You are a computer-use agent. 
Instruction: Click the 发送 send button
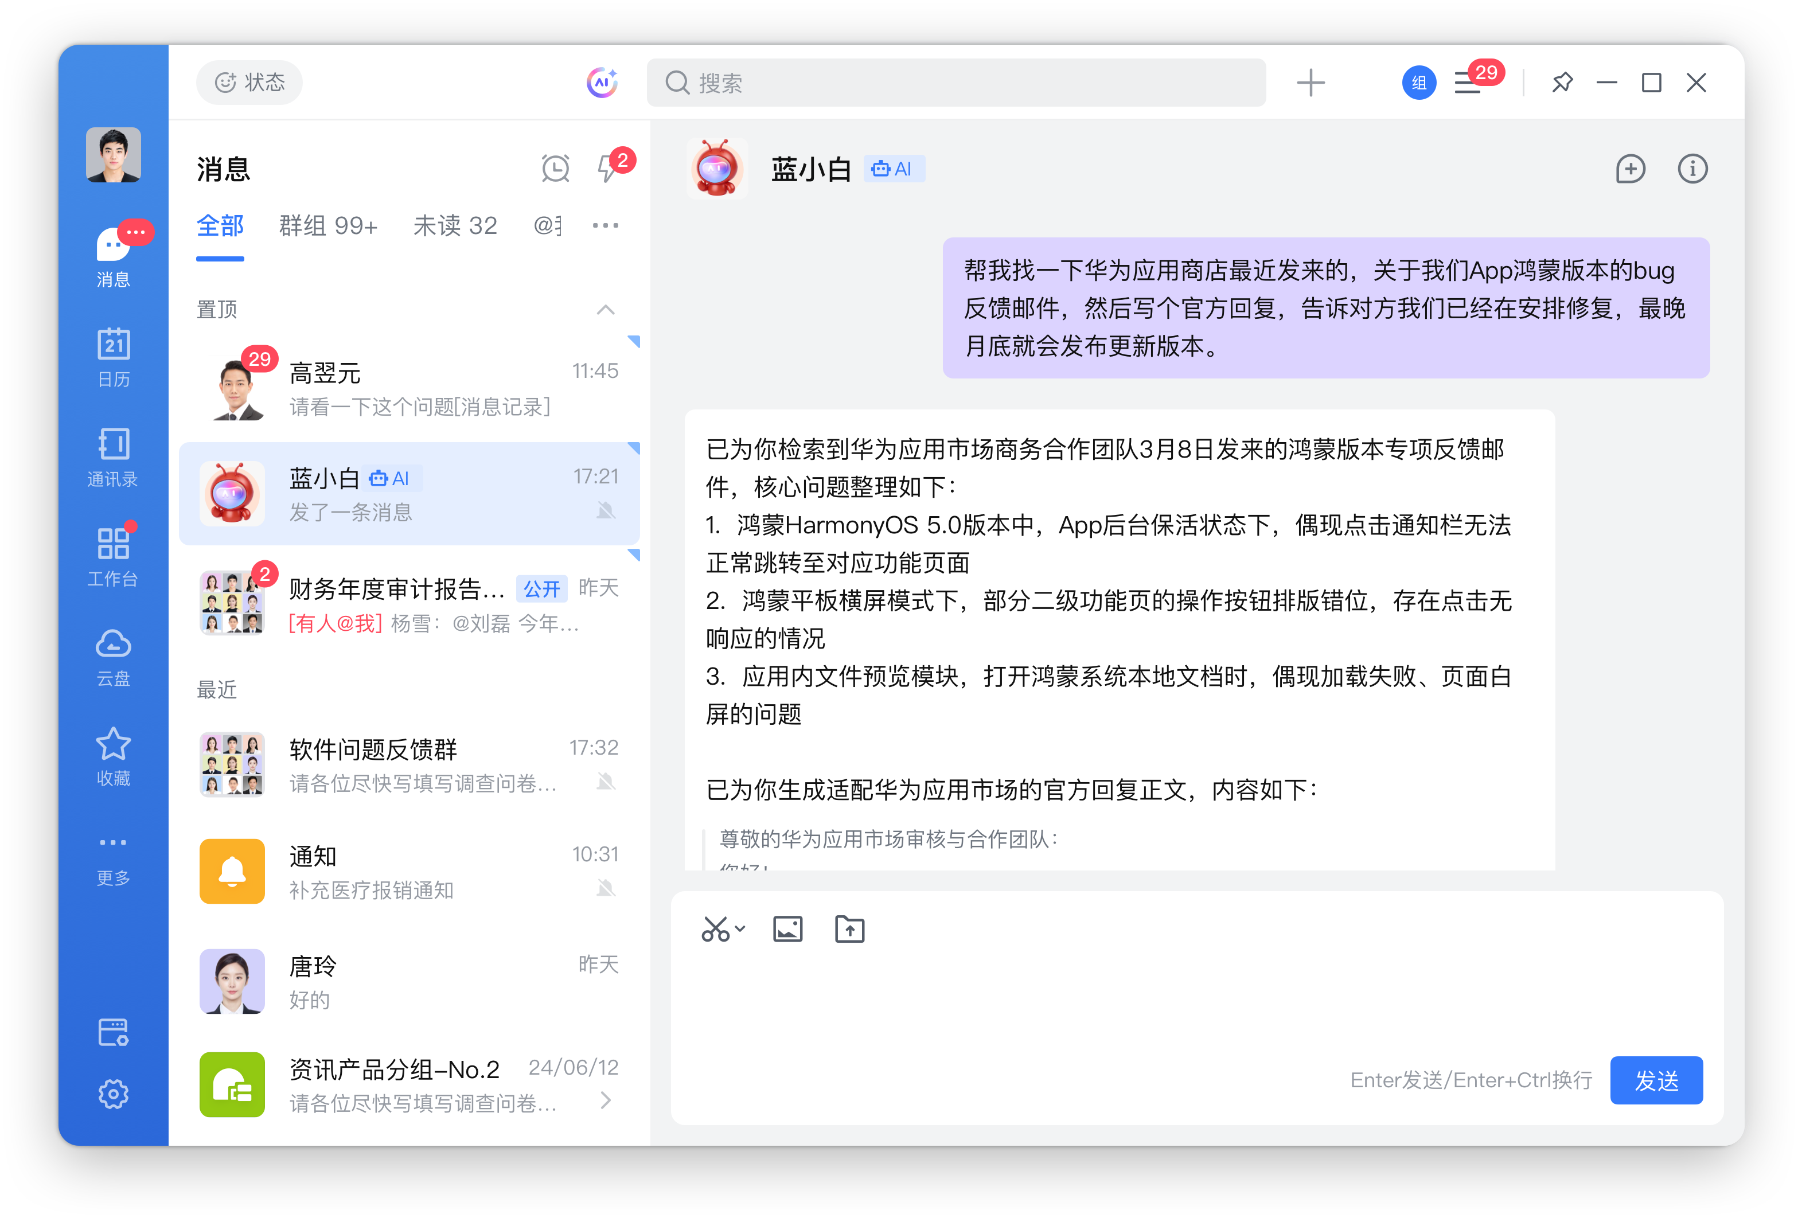tap(1656, 1080)
